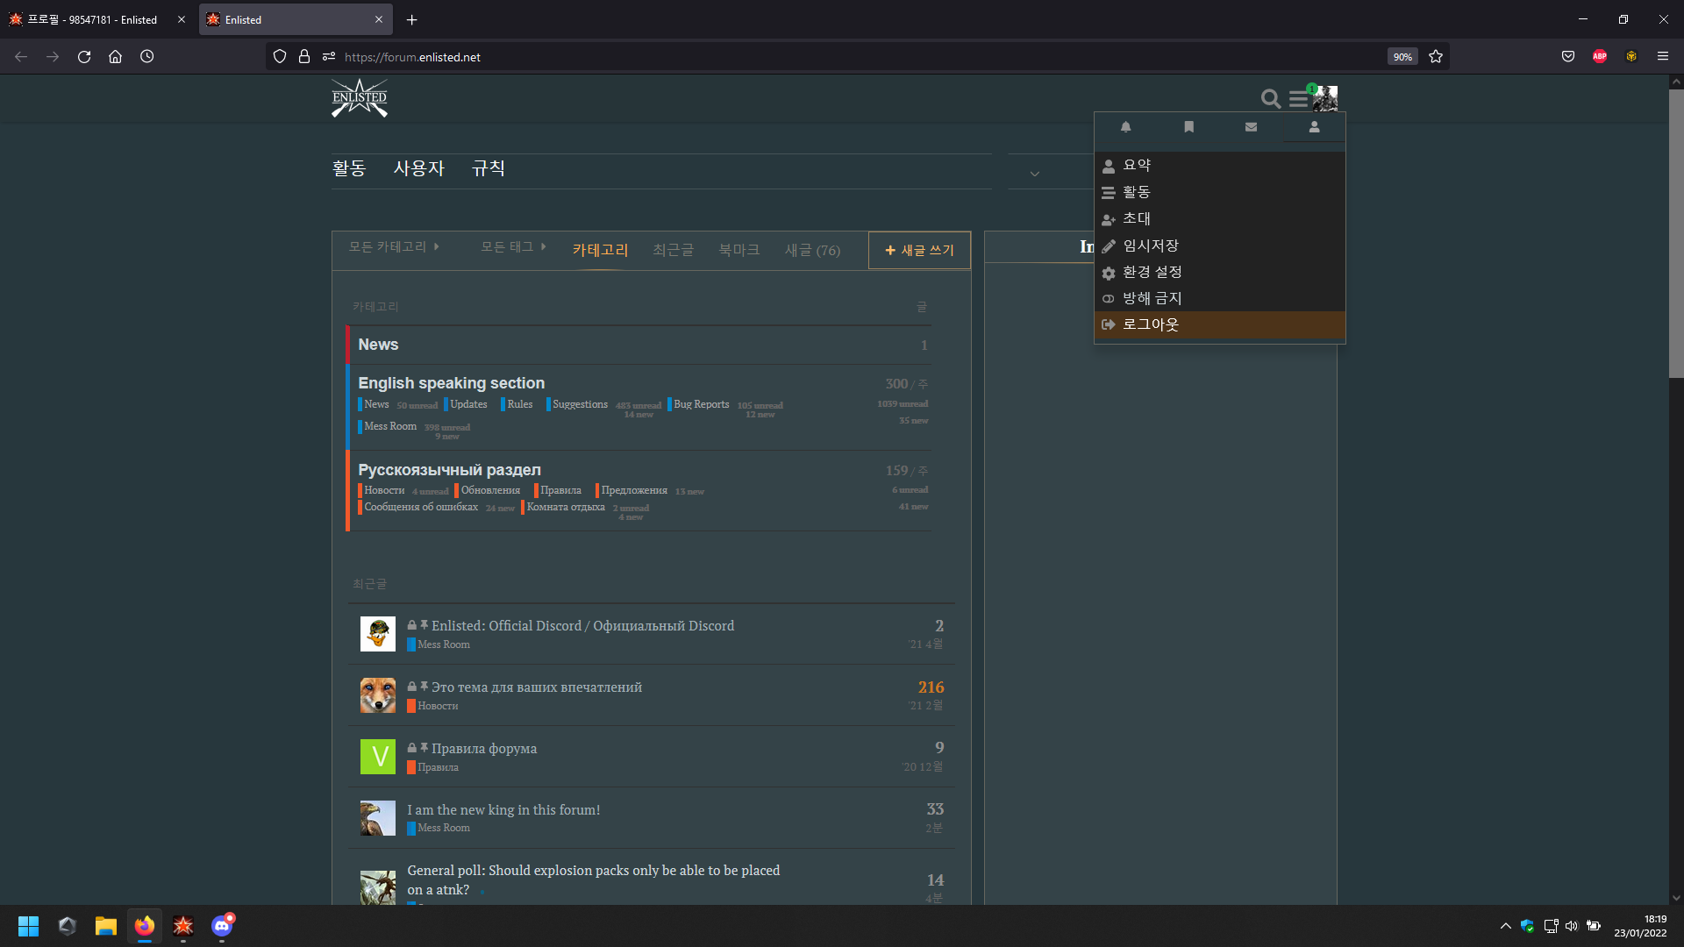The height and width of the screenshot is (947, 1684).
Task: Open Windows Start menu
Action: tap(28, 926)
